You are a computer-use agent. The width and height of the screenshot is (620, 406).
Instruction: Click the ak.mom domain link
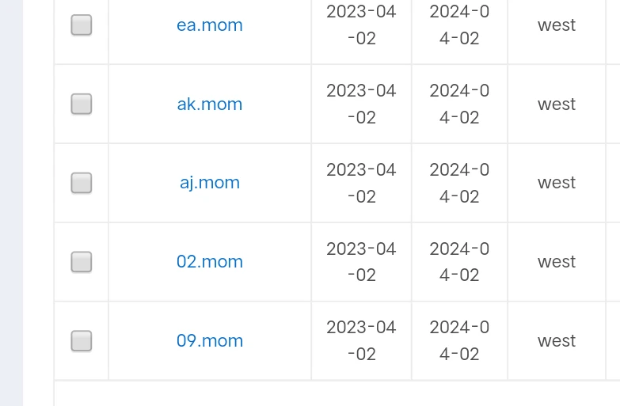pyautogui.click(x=210, y=104)
